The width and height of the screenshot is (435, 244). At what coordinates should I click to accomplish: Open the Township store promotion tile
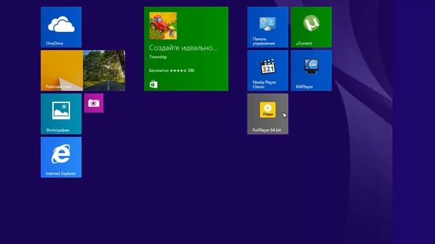point(186,49)
